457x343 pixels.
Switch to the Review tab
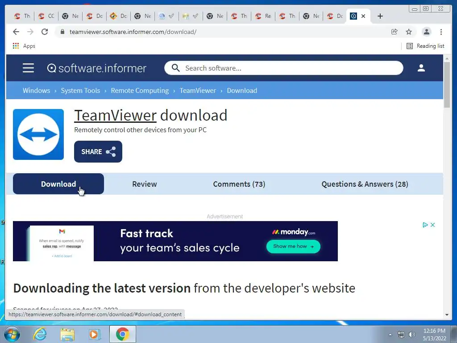(x=145, y=184)
